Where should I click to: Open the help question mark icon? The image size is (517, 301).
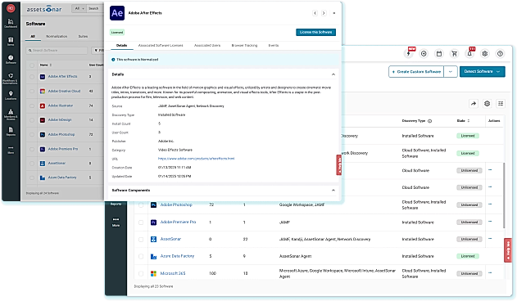(500, 53)
